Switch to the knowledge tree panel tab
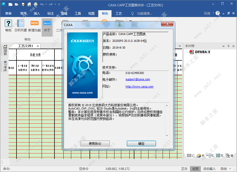 (x=210, y=156)
